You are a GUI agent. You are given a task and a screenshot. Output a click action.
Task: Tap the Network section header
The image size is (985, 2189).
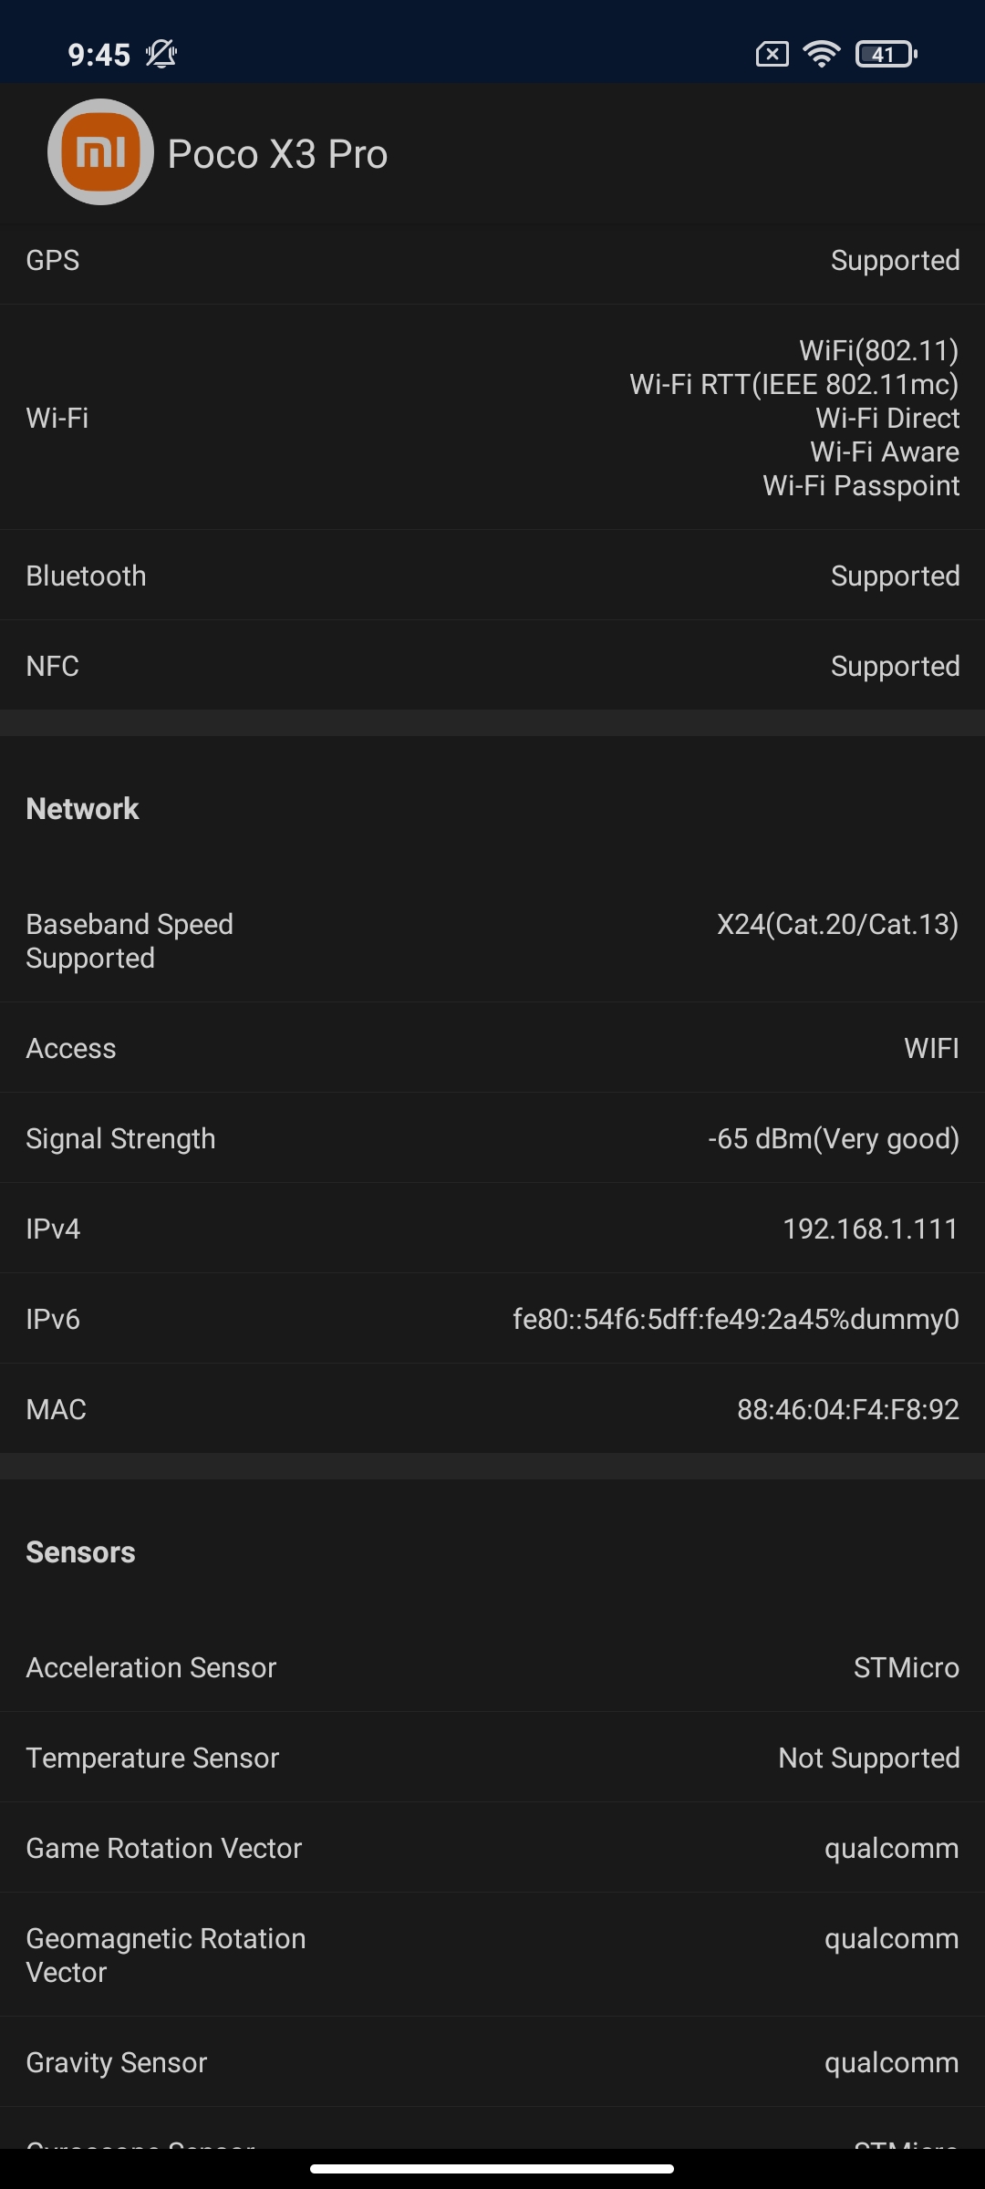coord(82,809)
